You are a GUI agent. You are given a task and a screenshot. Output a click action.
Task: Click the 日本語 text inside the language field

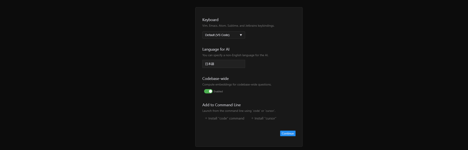210,64
